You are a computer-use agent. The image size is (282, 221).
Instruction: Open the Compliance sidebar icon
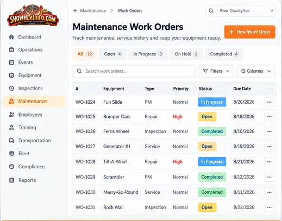point(11,167)
